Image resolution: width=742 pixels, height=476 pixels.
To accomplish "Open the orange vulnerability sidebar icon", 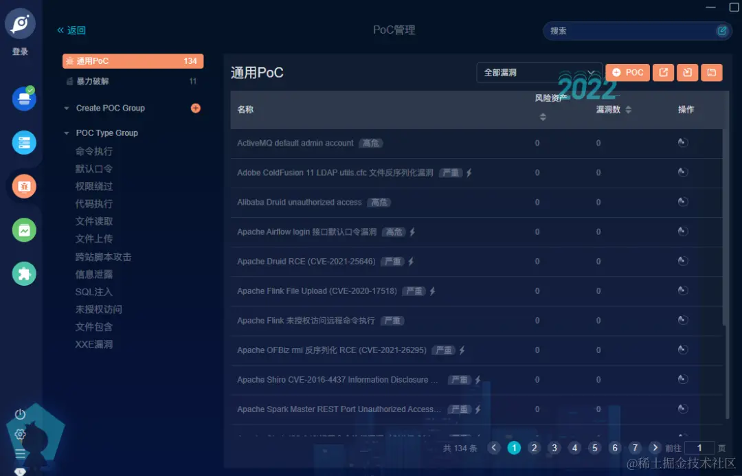I will [x=24, y=186].
